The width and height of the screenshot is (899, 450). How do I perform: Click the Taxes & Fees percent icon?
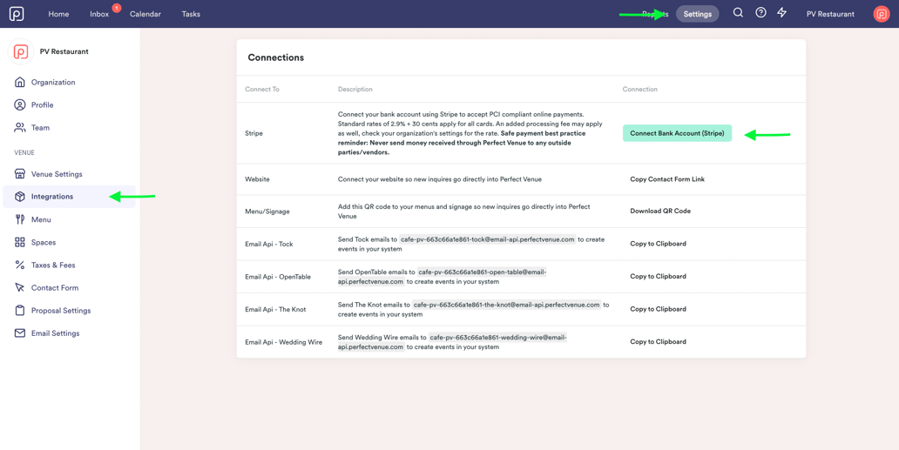[20, 265]
